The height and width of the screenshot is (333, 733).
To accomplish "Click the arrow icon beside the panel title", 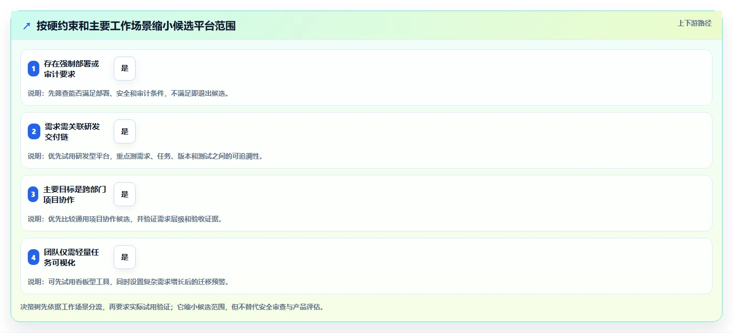I will tap(27, 26).
